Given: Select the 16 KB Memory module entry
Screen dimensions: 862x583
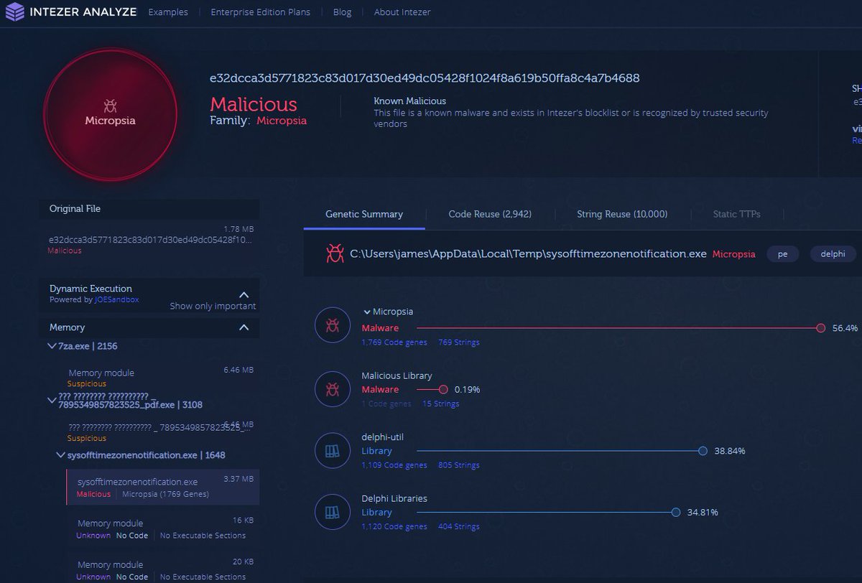Looking at the screenshot, I should 162,528.
